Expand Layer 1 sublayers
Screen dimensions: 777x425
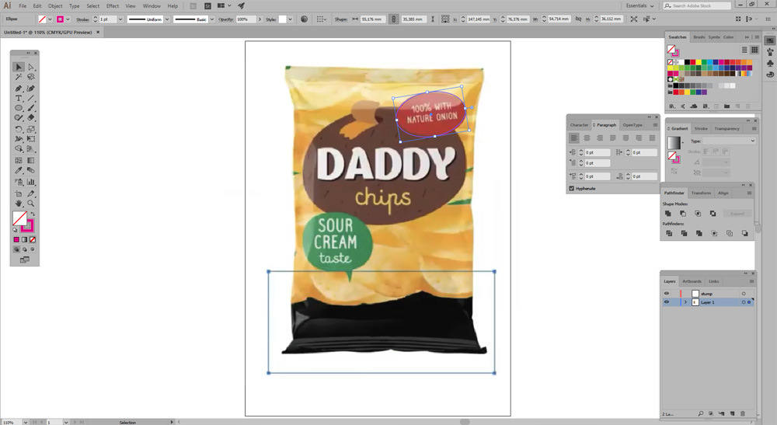tap(685, 302)
